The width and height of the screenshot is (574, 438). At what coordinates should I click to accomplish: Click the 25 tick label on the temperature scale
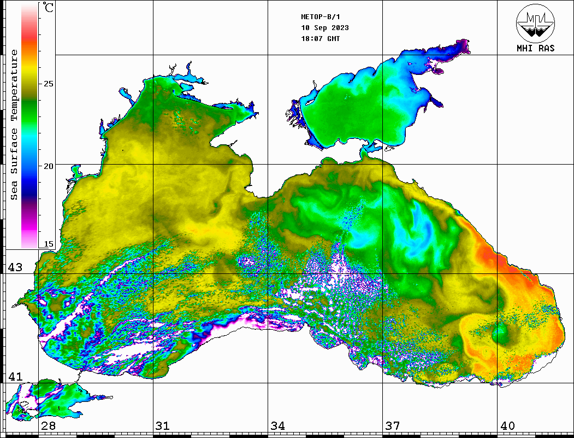[x=48, y=84]
